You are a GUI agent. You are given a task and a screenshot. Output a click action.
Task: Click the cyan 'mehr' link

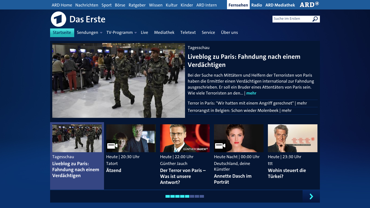251,93
